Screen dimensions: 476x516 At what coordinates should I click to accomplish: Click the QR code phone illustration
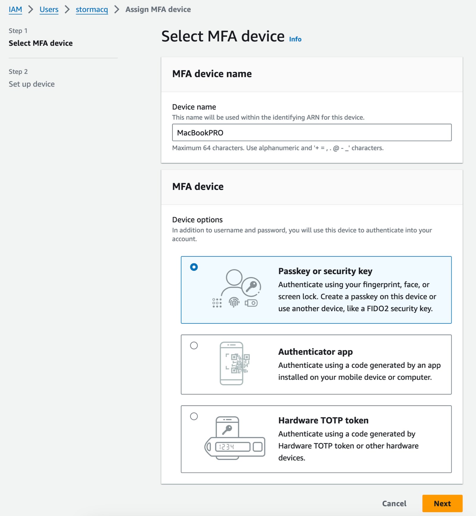pyautogui.click(x=232, y=364)
